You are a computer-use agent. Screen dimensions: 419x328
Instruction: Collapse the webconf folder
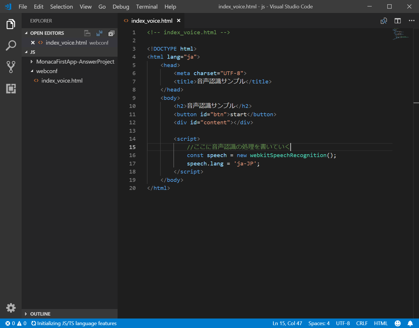pos(47,71)
